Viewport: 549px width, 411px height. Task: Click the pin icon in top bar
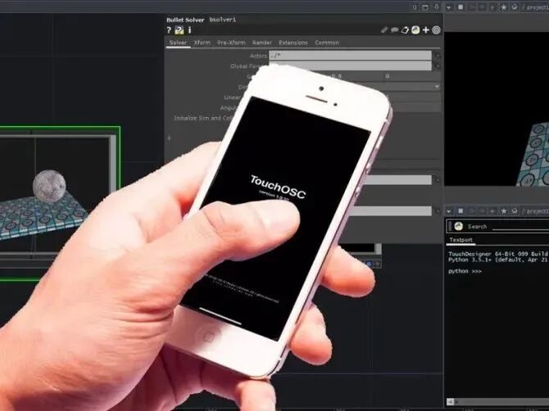pos(437,7)
